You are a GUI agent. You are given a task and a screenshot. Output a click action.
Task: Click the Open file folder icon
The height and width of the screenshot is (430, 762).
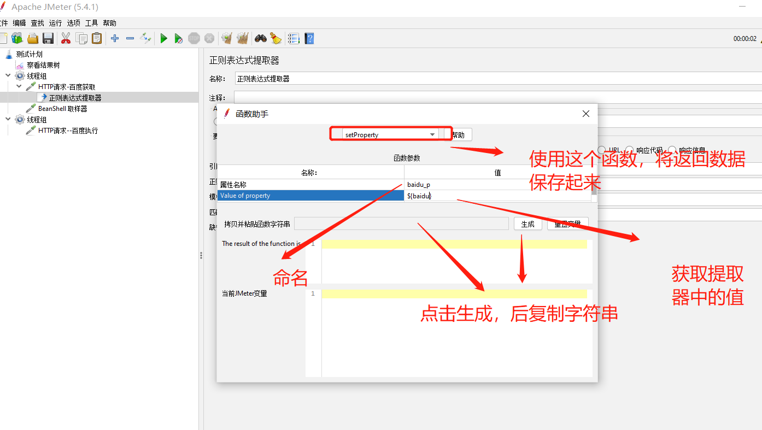pos(33,38)
